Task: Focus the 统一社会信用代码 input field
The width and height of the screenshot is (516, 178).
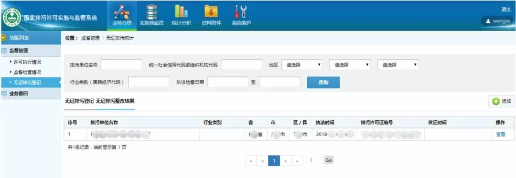Action: pos(241,65)
